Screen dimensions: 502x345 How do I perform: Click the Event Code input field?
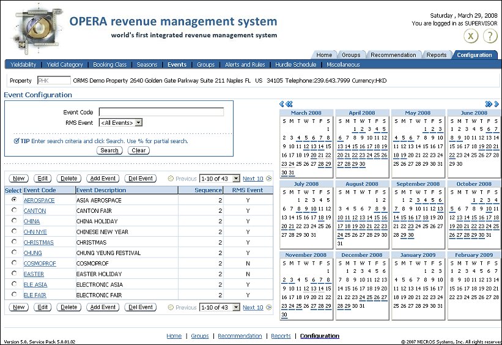pos(161,112)
